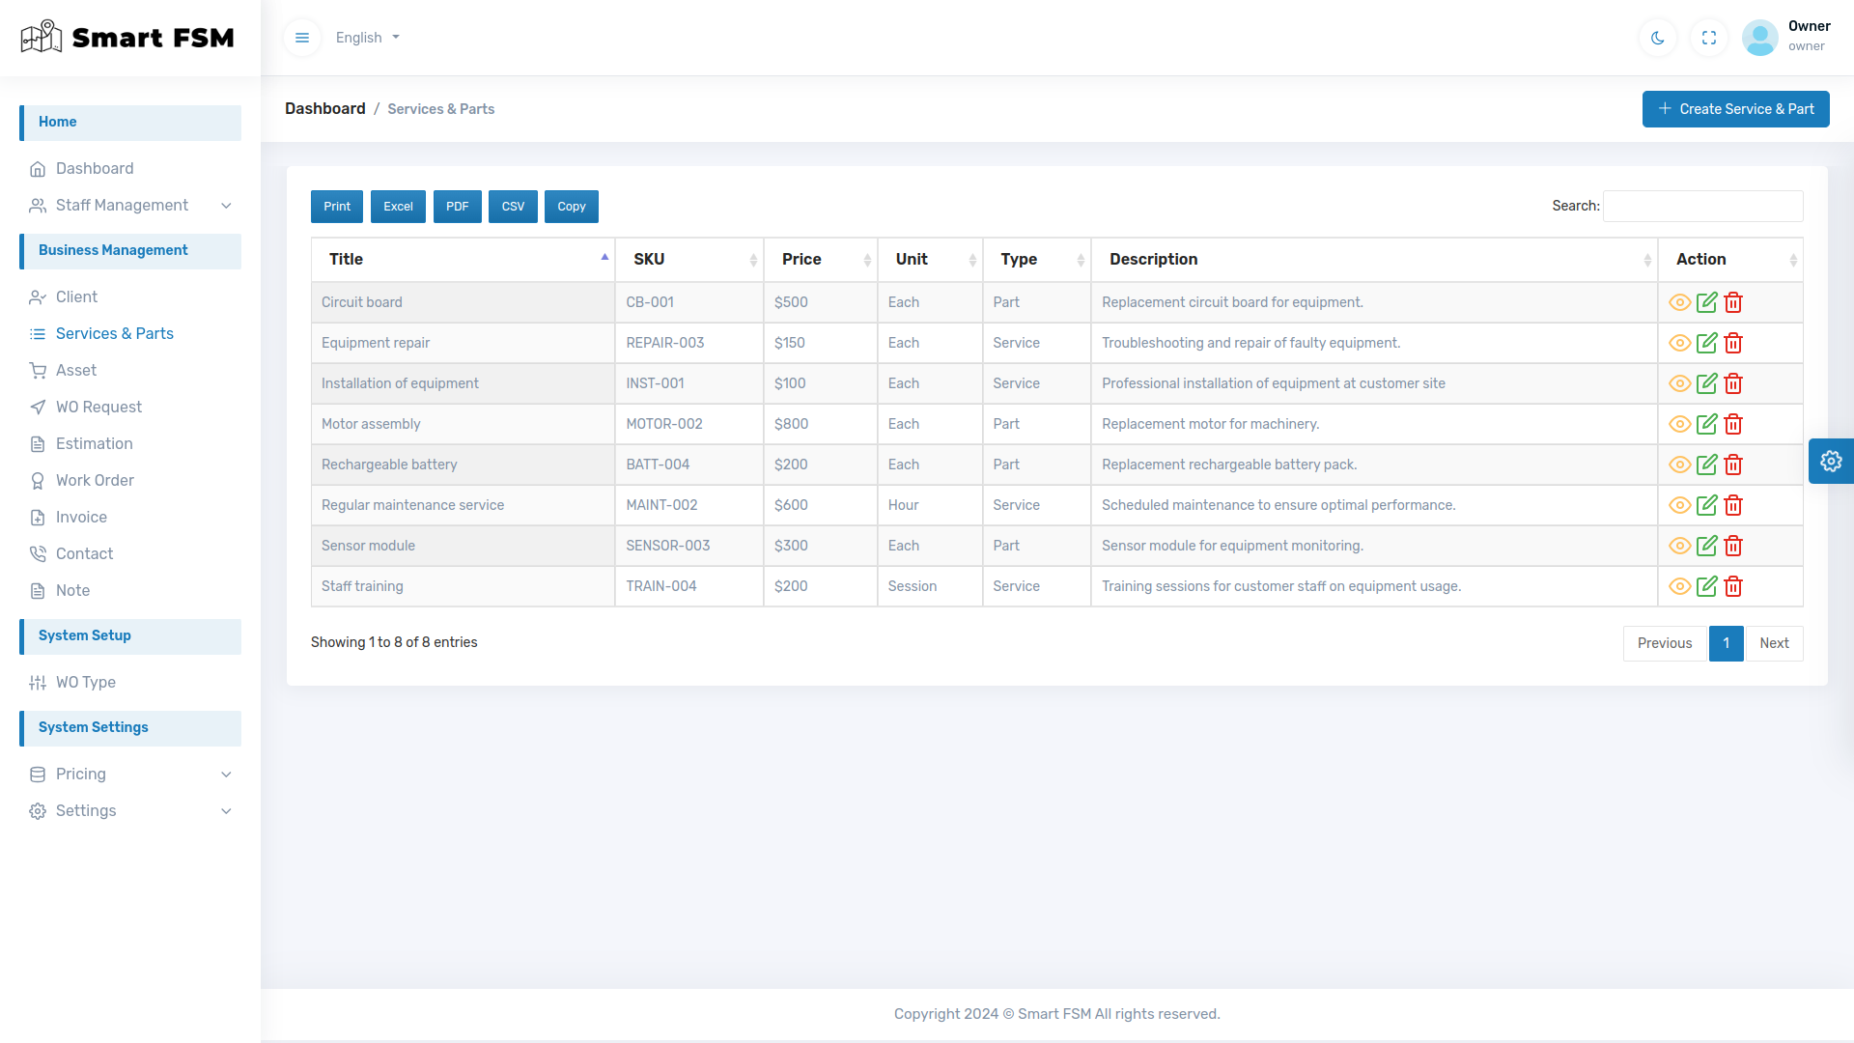Click the hamburger menu icon
Screen dimensions: 1854x1043
coord(302,38)
